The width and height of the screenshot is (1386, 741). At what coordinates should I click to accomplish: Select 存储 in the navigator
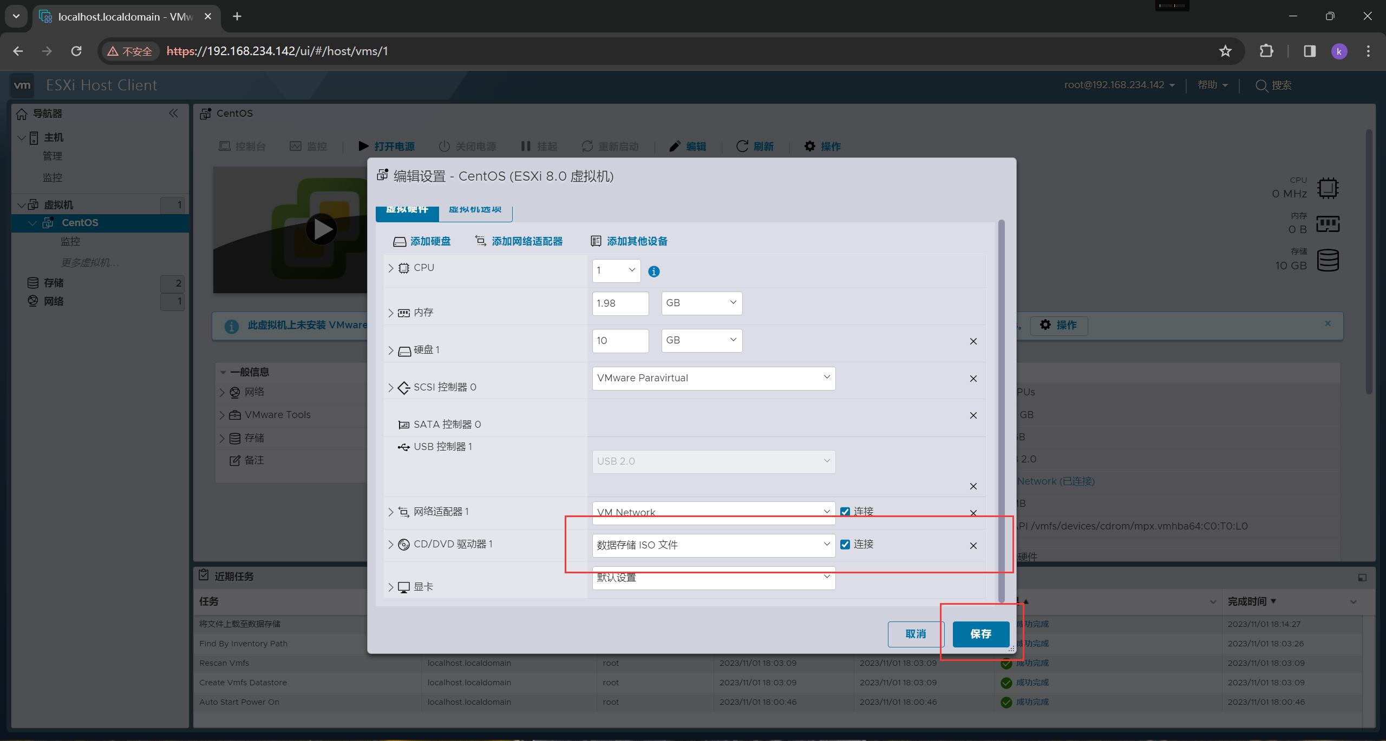(x=54, y=283)
